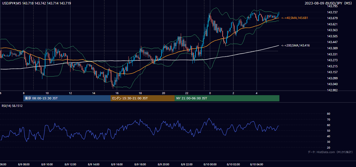Click the 2023-08-09 USD/JPY (M5) heading
356x167 pixels.
tap(329, 3)
